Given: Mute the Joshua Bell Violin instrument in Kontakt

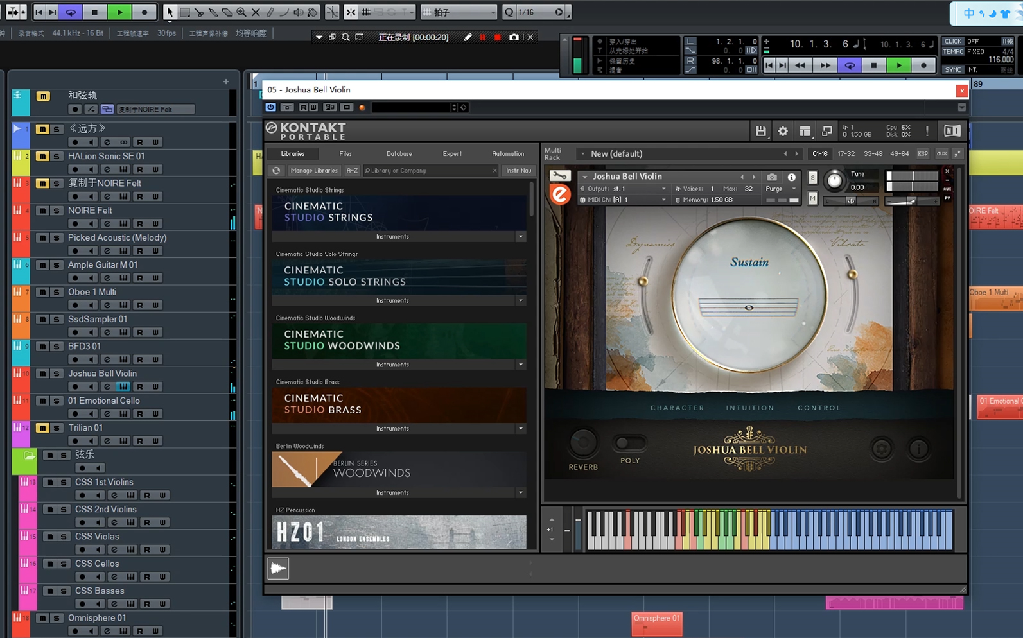Looking at the screenshot, I should (812, 199).
